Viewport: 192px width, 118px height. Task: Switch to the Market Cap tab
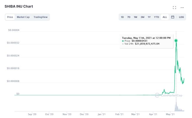point(23,17)
